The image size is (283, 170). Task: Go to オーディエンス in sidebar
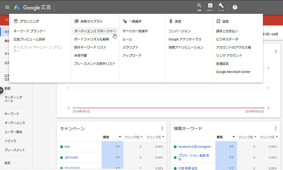click(15, 123)
